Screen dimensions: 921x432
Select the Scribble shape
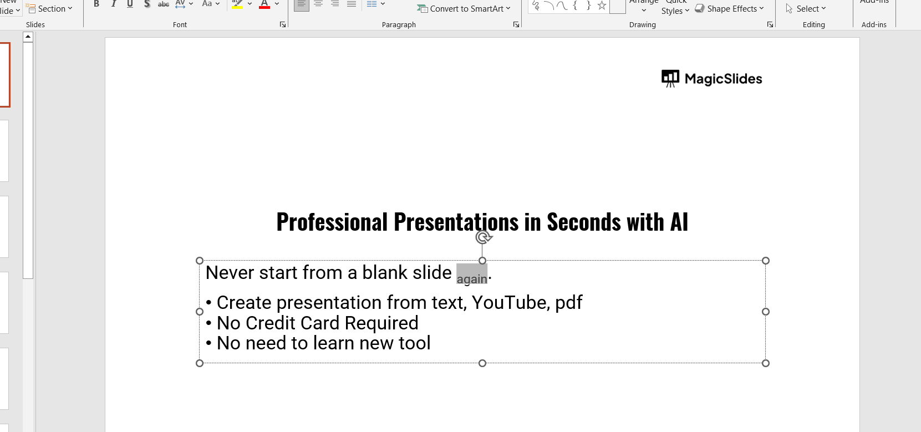pos(536,6)
